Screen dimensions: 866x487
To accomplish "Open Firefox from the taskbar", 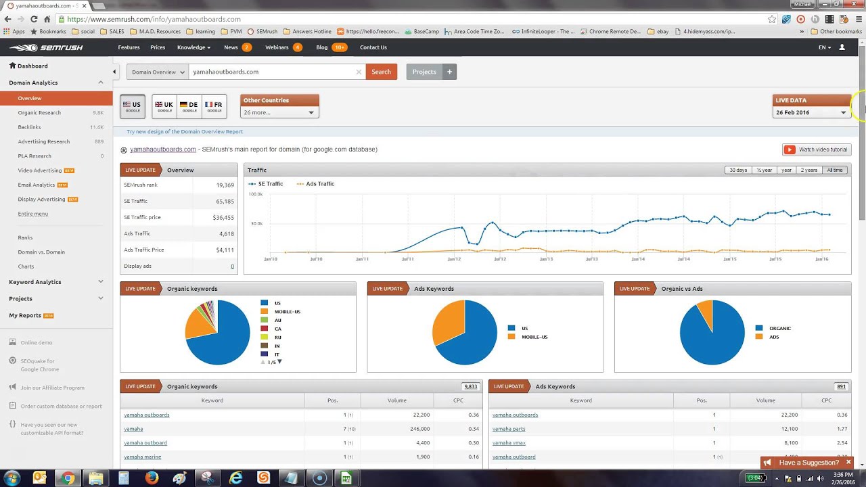I will click(x=152, y=478).
